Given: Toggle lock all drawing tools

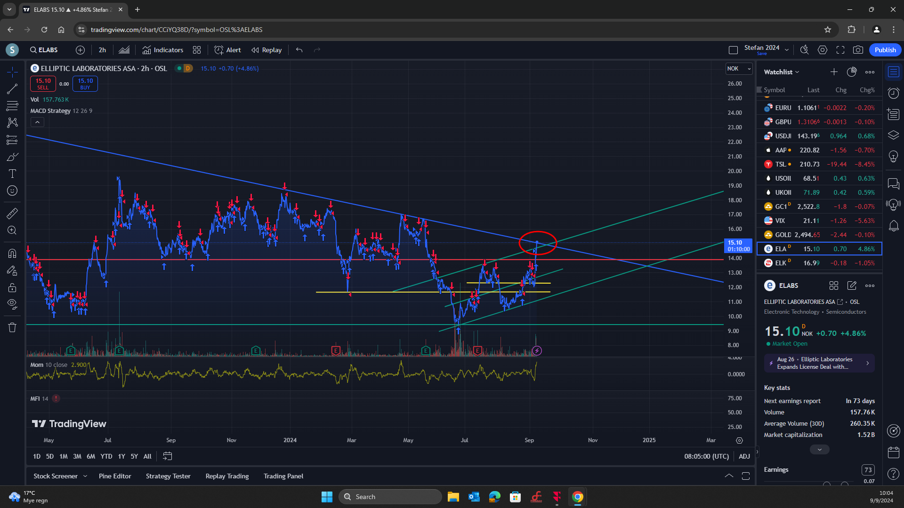Looking at the screenshot, I should tap(12, 287).
